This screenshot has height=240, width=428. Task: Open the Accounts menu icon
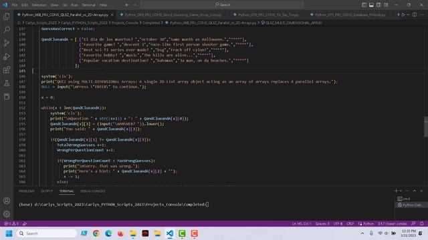(7, 201)
